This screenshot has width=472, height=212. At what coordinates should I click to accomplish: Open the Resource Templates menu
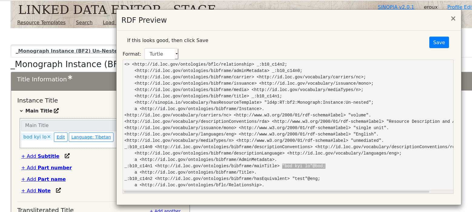click(41, 22)
